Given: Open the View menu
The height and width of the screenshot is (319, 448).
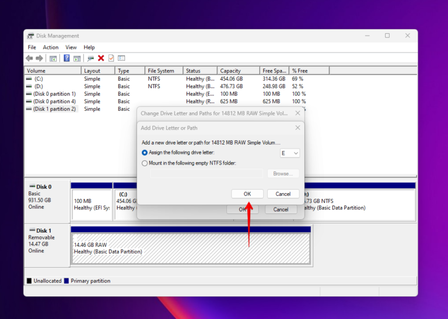Looking at the screenshot, I should (x=71, y=47).
